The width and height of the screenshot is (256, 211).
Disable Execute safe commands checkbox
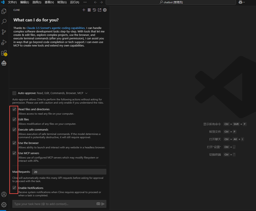[14, 130]
